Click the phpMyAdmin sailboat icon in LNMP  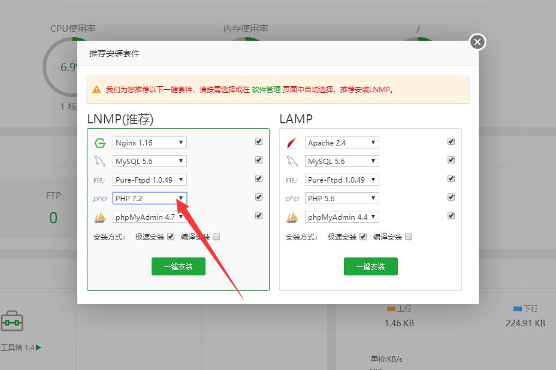coord(100,217)
